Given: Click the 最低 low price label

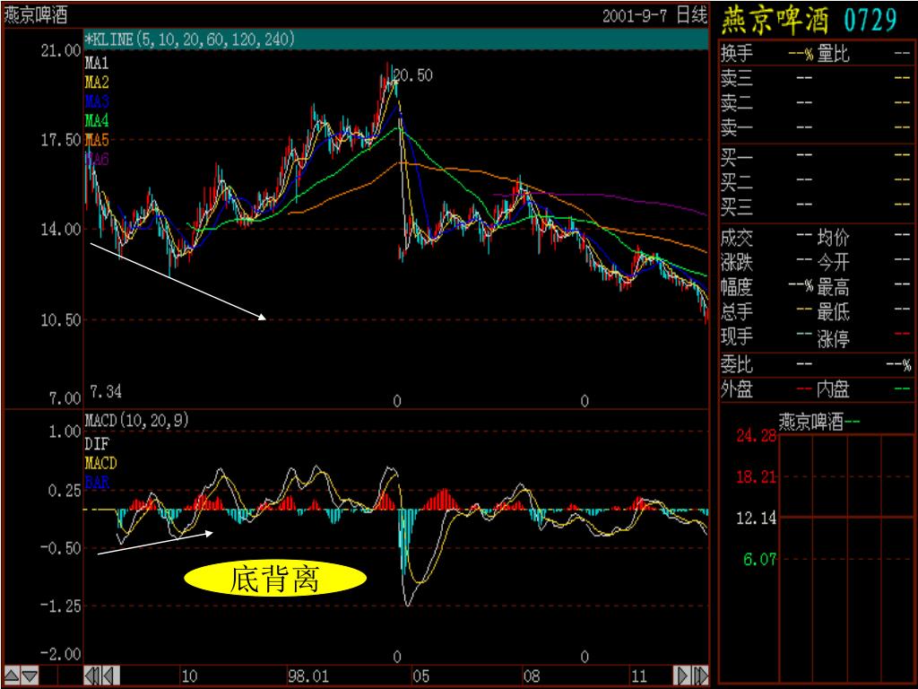Looking at the screenshot, I should (833, 311).
